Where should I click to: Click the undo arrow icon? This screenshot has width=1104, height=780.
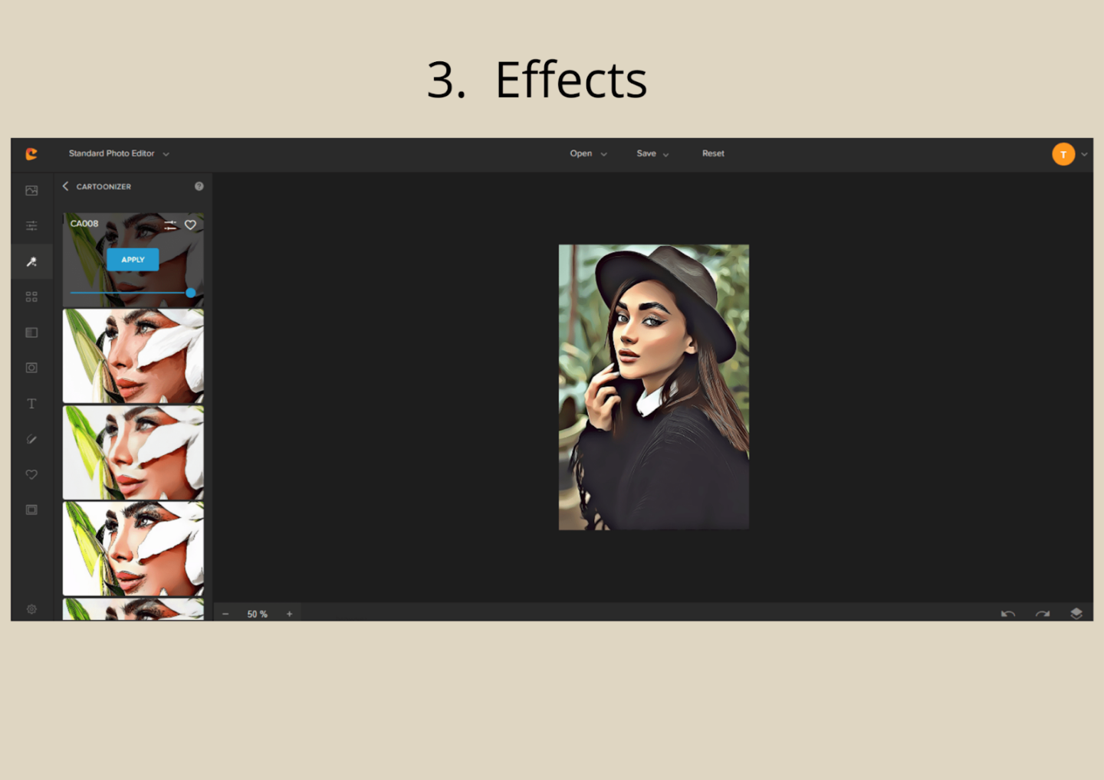point(1008,614)
